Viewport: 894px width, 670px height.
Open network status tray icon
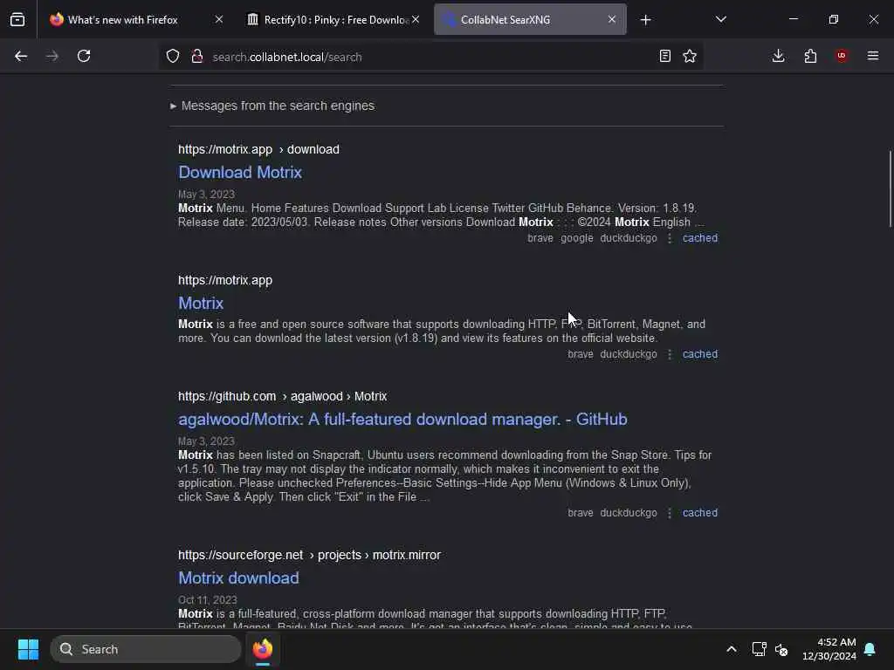759,649
